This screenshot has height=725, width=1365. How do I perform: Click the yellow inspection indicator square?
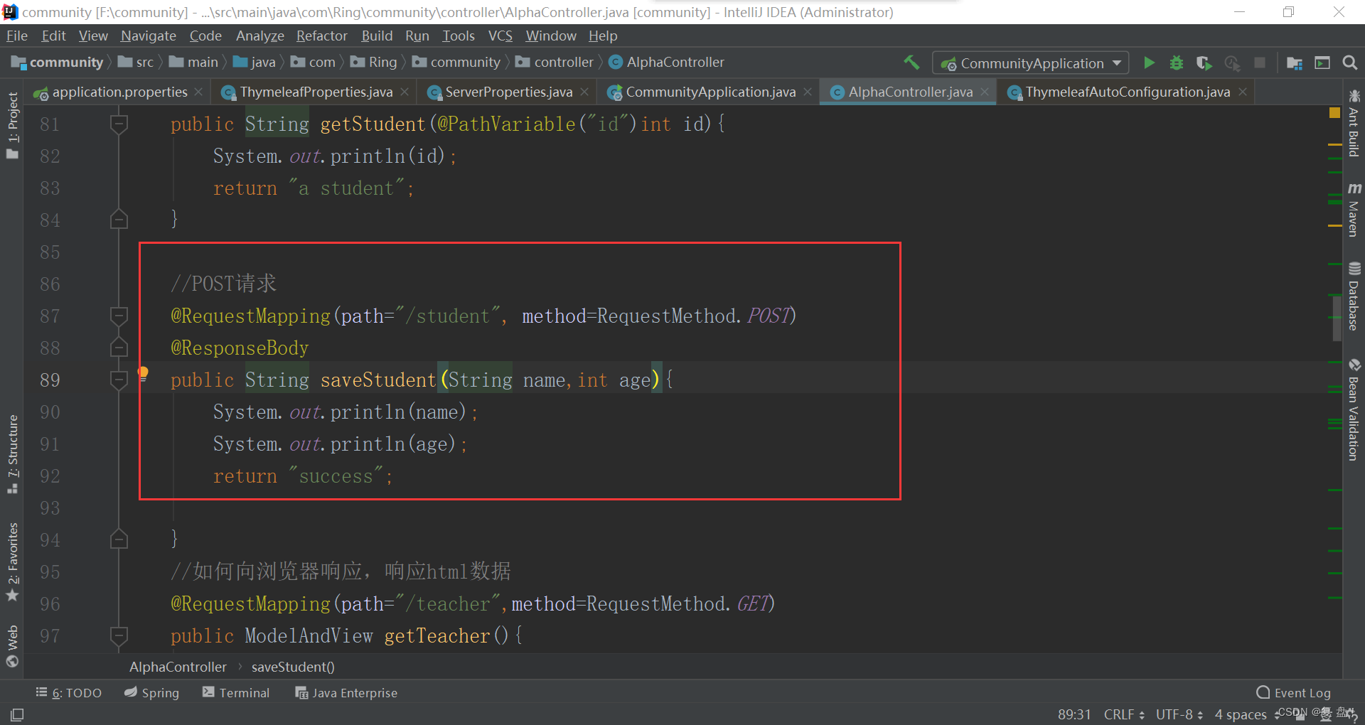coord(1334,113)
